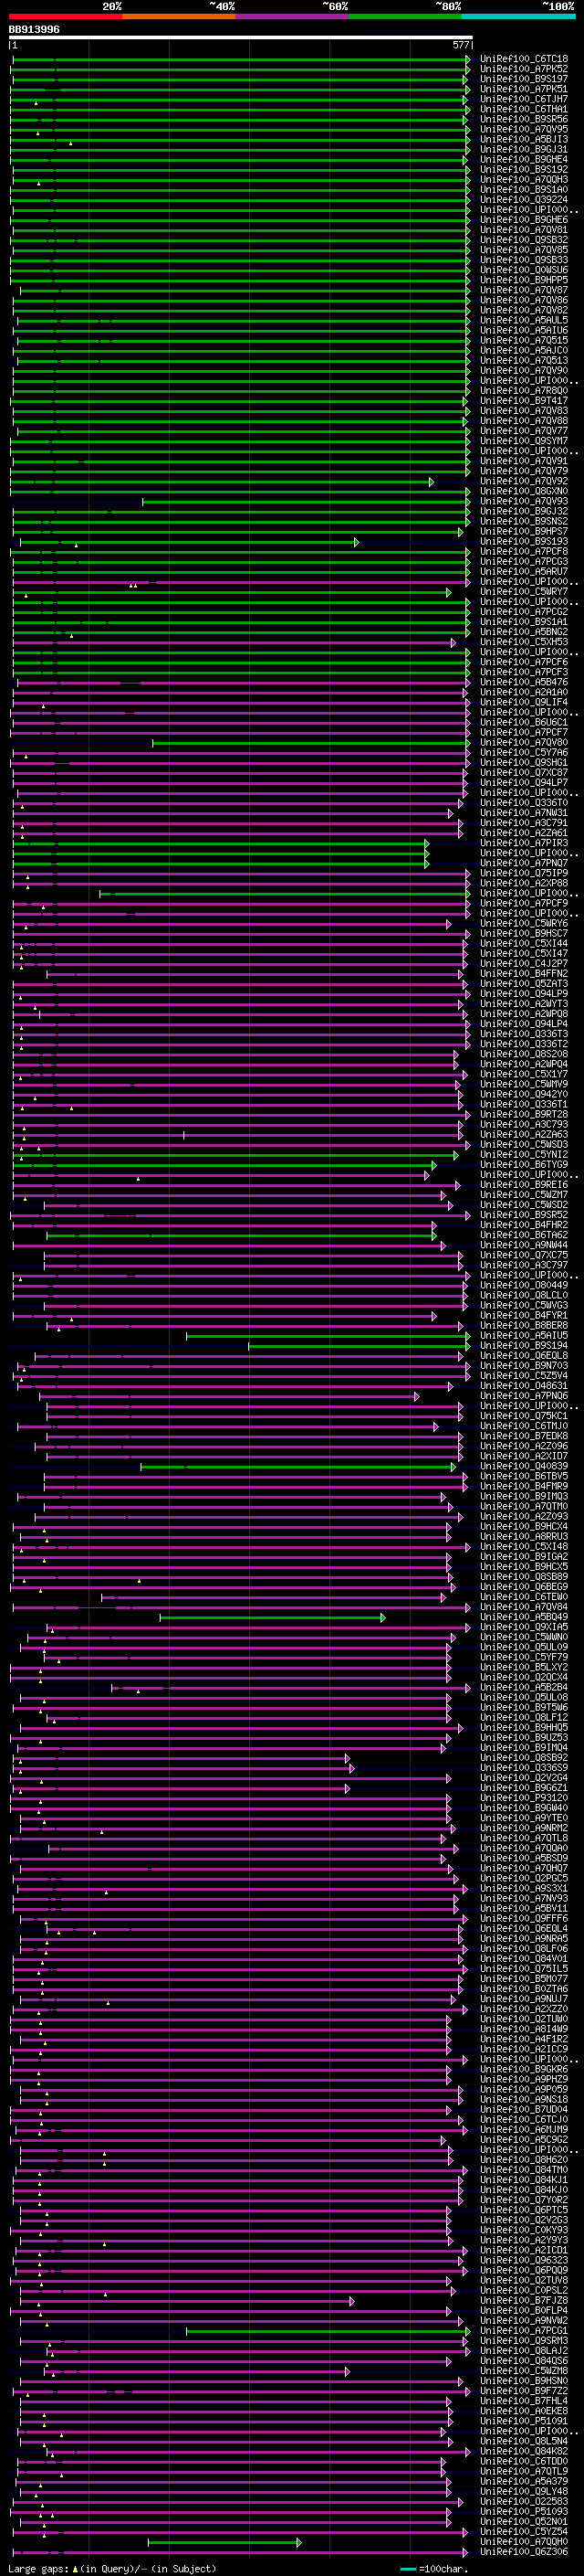
Task: Select hit label UniRef100_A5AIU6
Action: pyautogui.click(x=524, y=330)
